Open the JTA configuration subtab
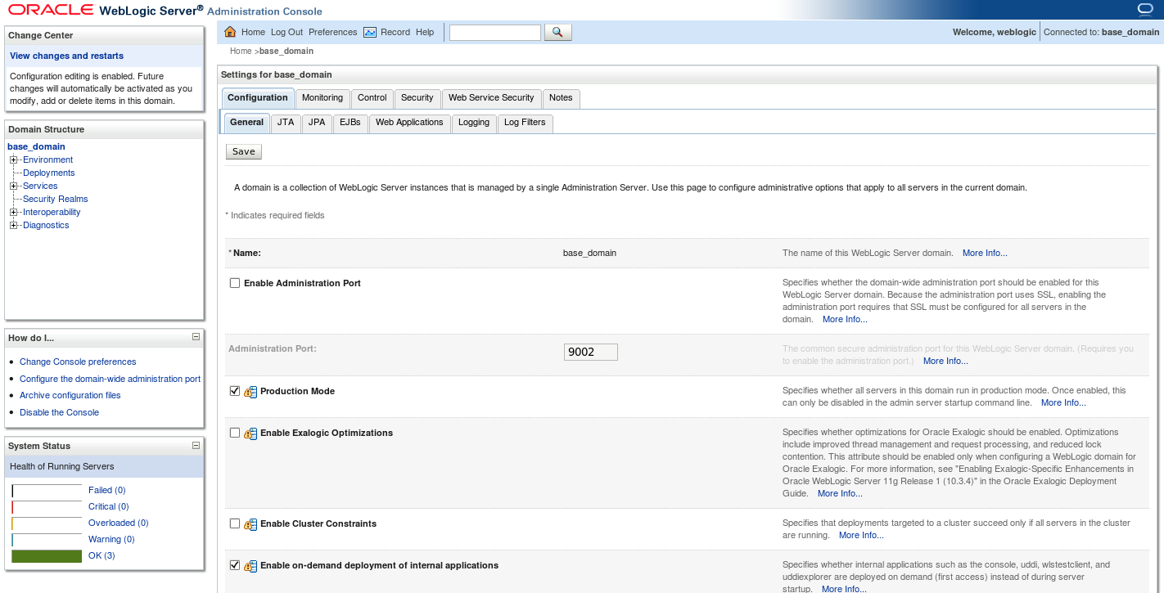1164x593 pixels. coord(285,123)
